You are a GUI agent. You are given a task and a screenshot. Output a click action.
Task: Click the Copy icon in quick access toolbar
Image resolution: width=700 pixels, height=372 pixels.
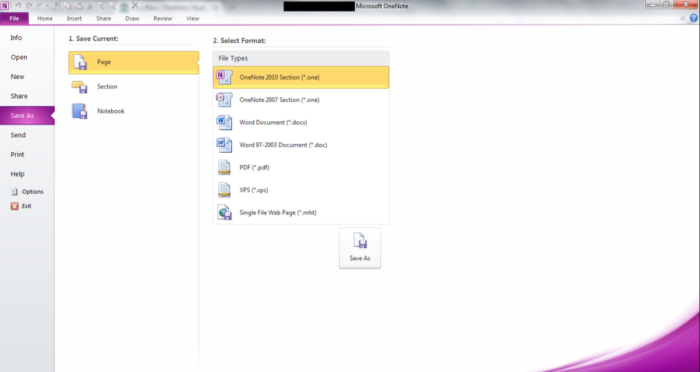[x=67, y=5]
